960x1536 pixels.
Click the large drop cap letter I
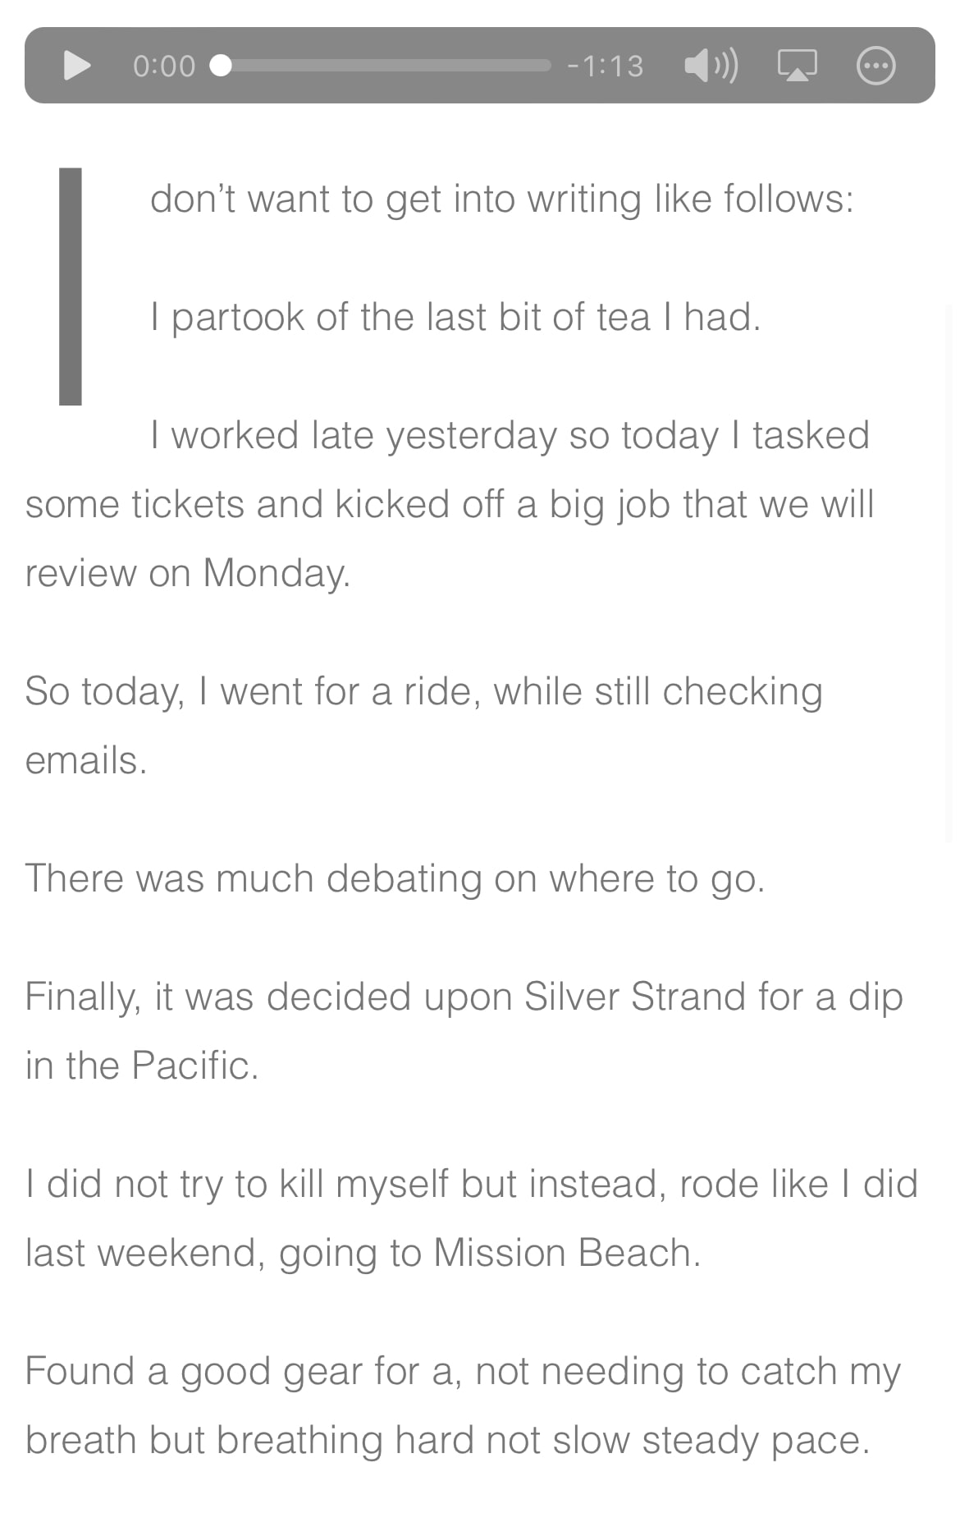pos(71,286)
